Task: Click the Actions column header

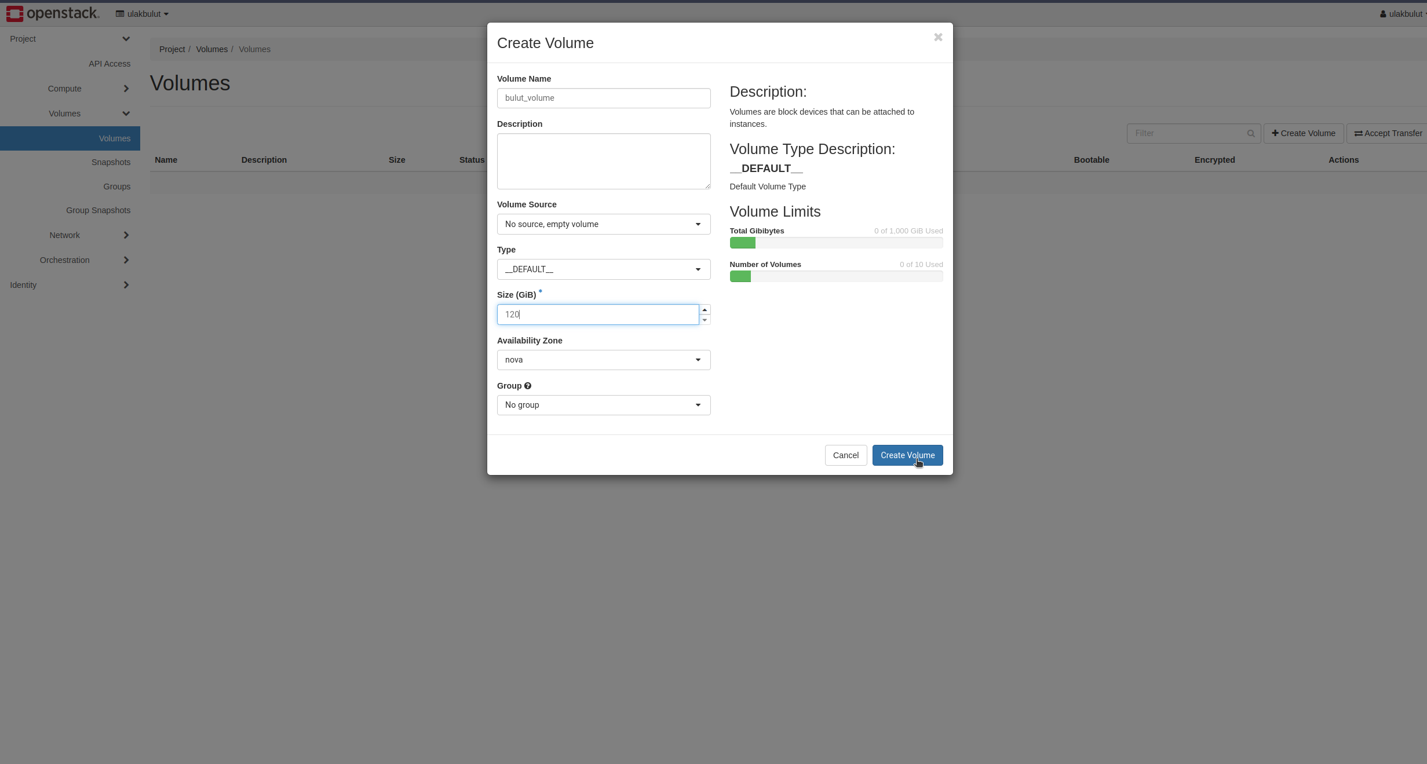Action: coord(1344,160)
